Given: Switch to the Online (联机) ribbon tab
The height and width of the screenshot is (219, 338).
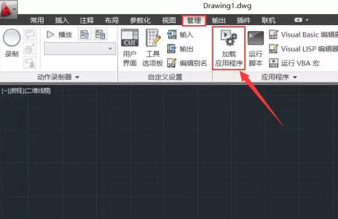Looking at the screenshot, I should coord(269,20).
